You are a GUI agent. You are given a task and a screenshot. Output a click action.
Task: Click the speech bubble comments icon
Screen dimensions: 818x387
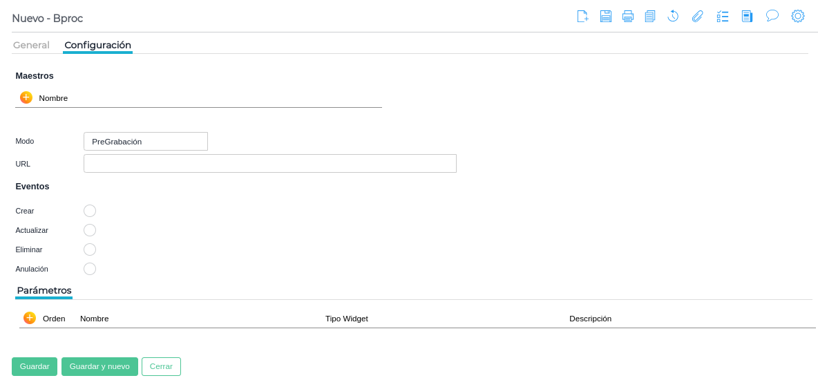pyautogui.click(x=772, y=15)
